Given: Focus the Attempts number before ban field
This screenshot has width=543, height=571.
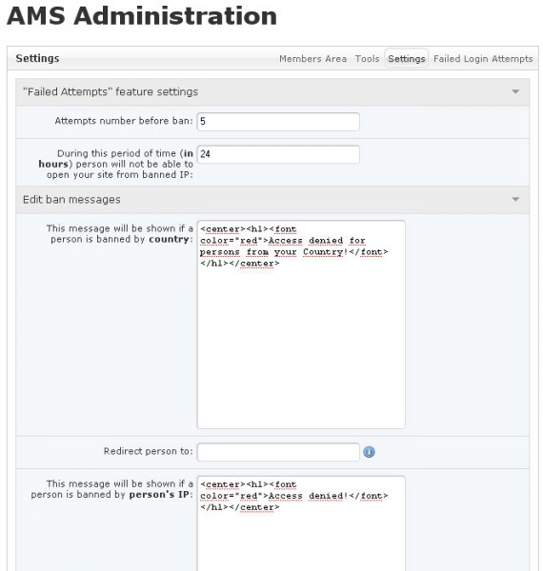Looking at the screenshot, I should [x=278, y=122].
